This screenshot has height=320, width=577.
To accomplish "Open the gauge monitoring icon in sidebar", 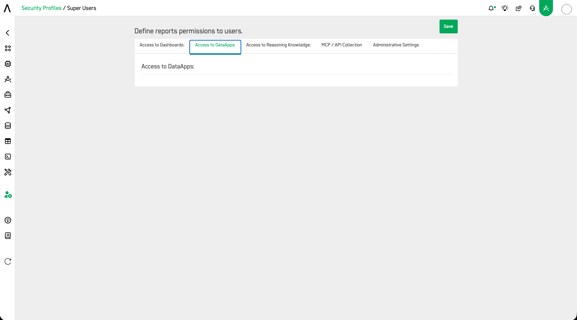I will (x=8, y=220).
